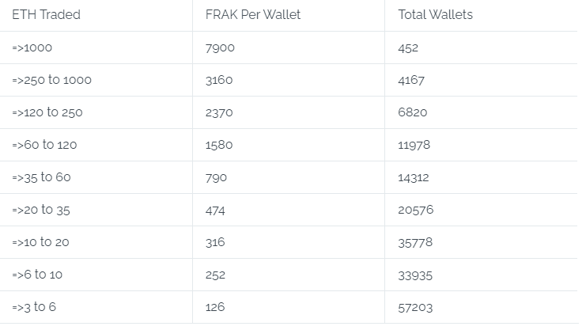Click the 6820 total wallets cell
Screen dimensions: 586x330
click(x=413, y=112)
